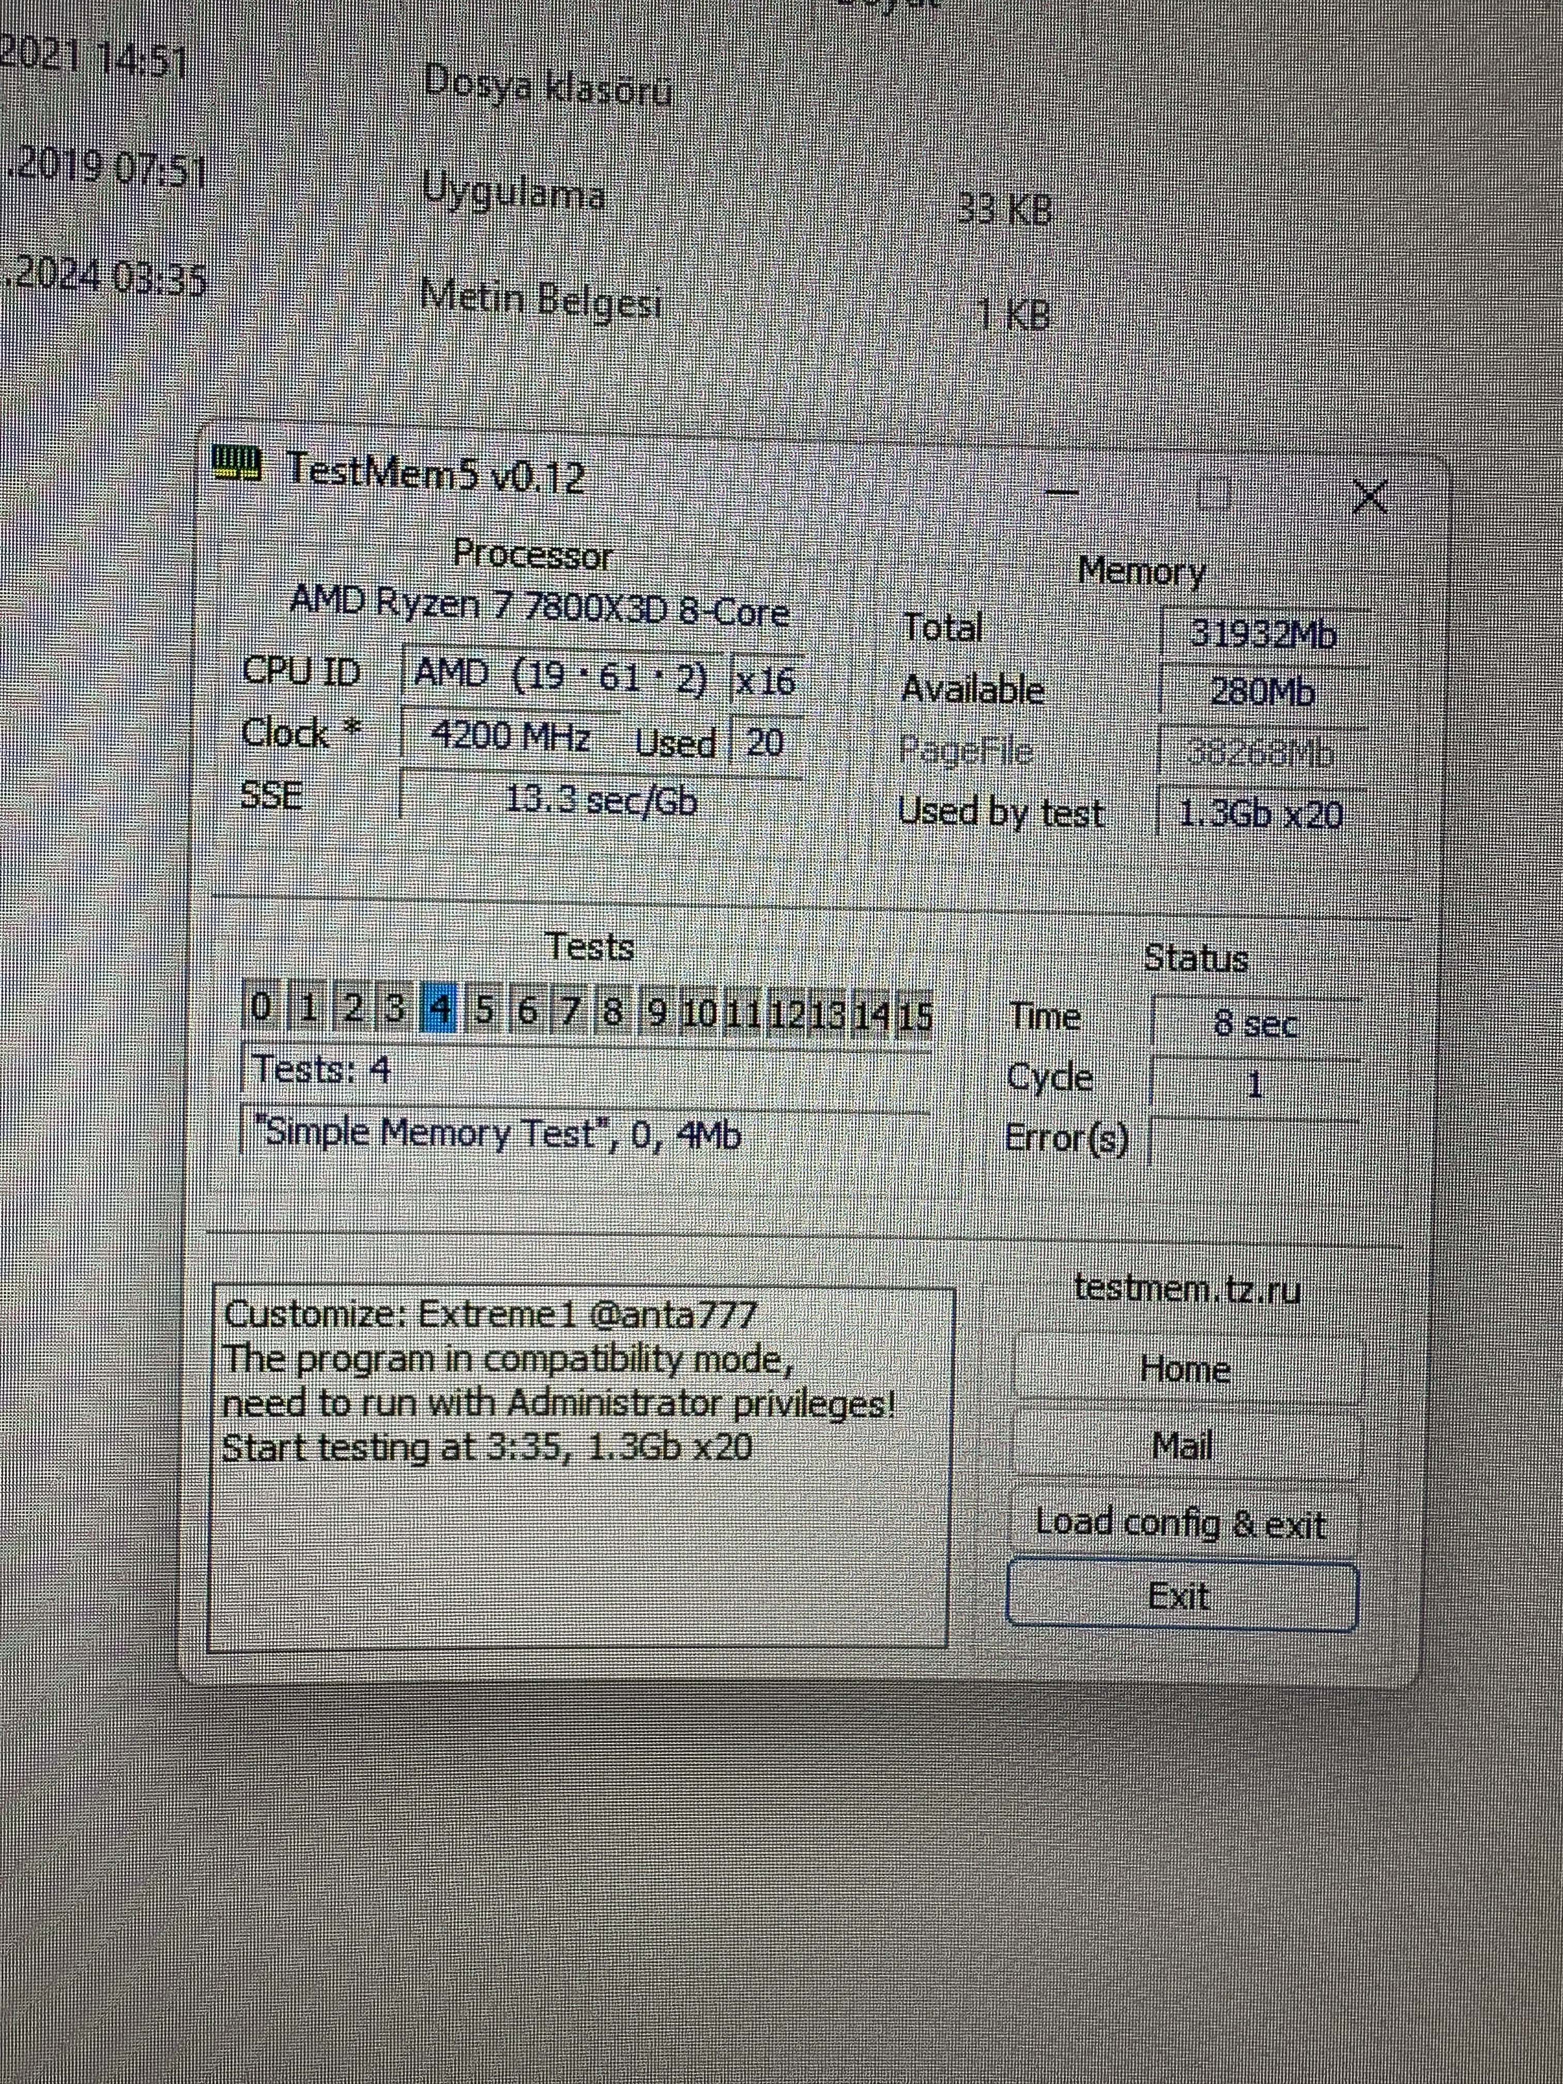Select test box number 0
1563x2084 pixels.
pos(261,1006)
